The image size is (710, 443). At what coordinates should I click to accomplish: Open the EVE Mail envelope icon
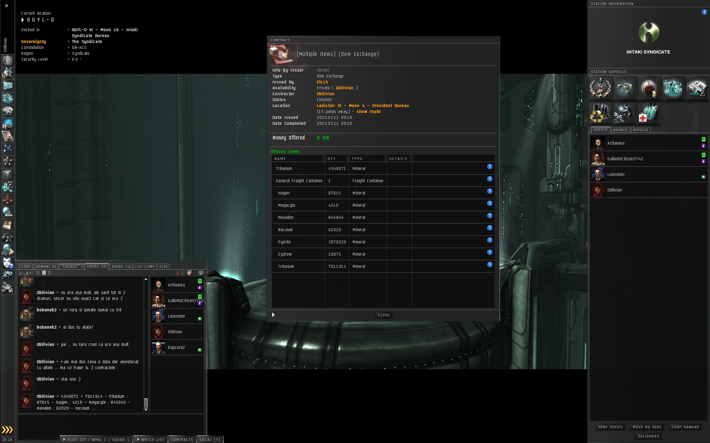pyautogui.click(x=7, y=86)
